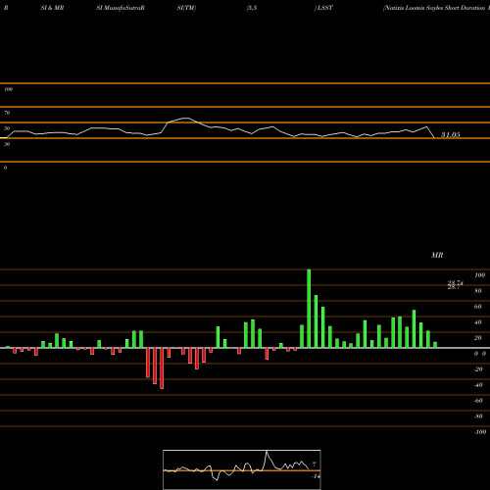Click the '7' value in mini chart
The width and height of the screenshot is (490, 490).
click(314, 465)
